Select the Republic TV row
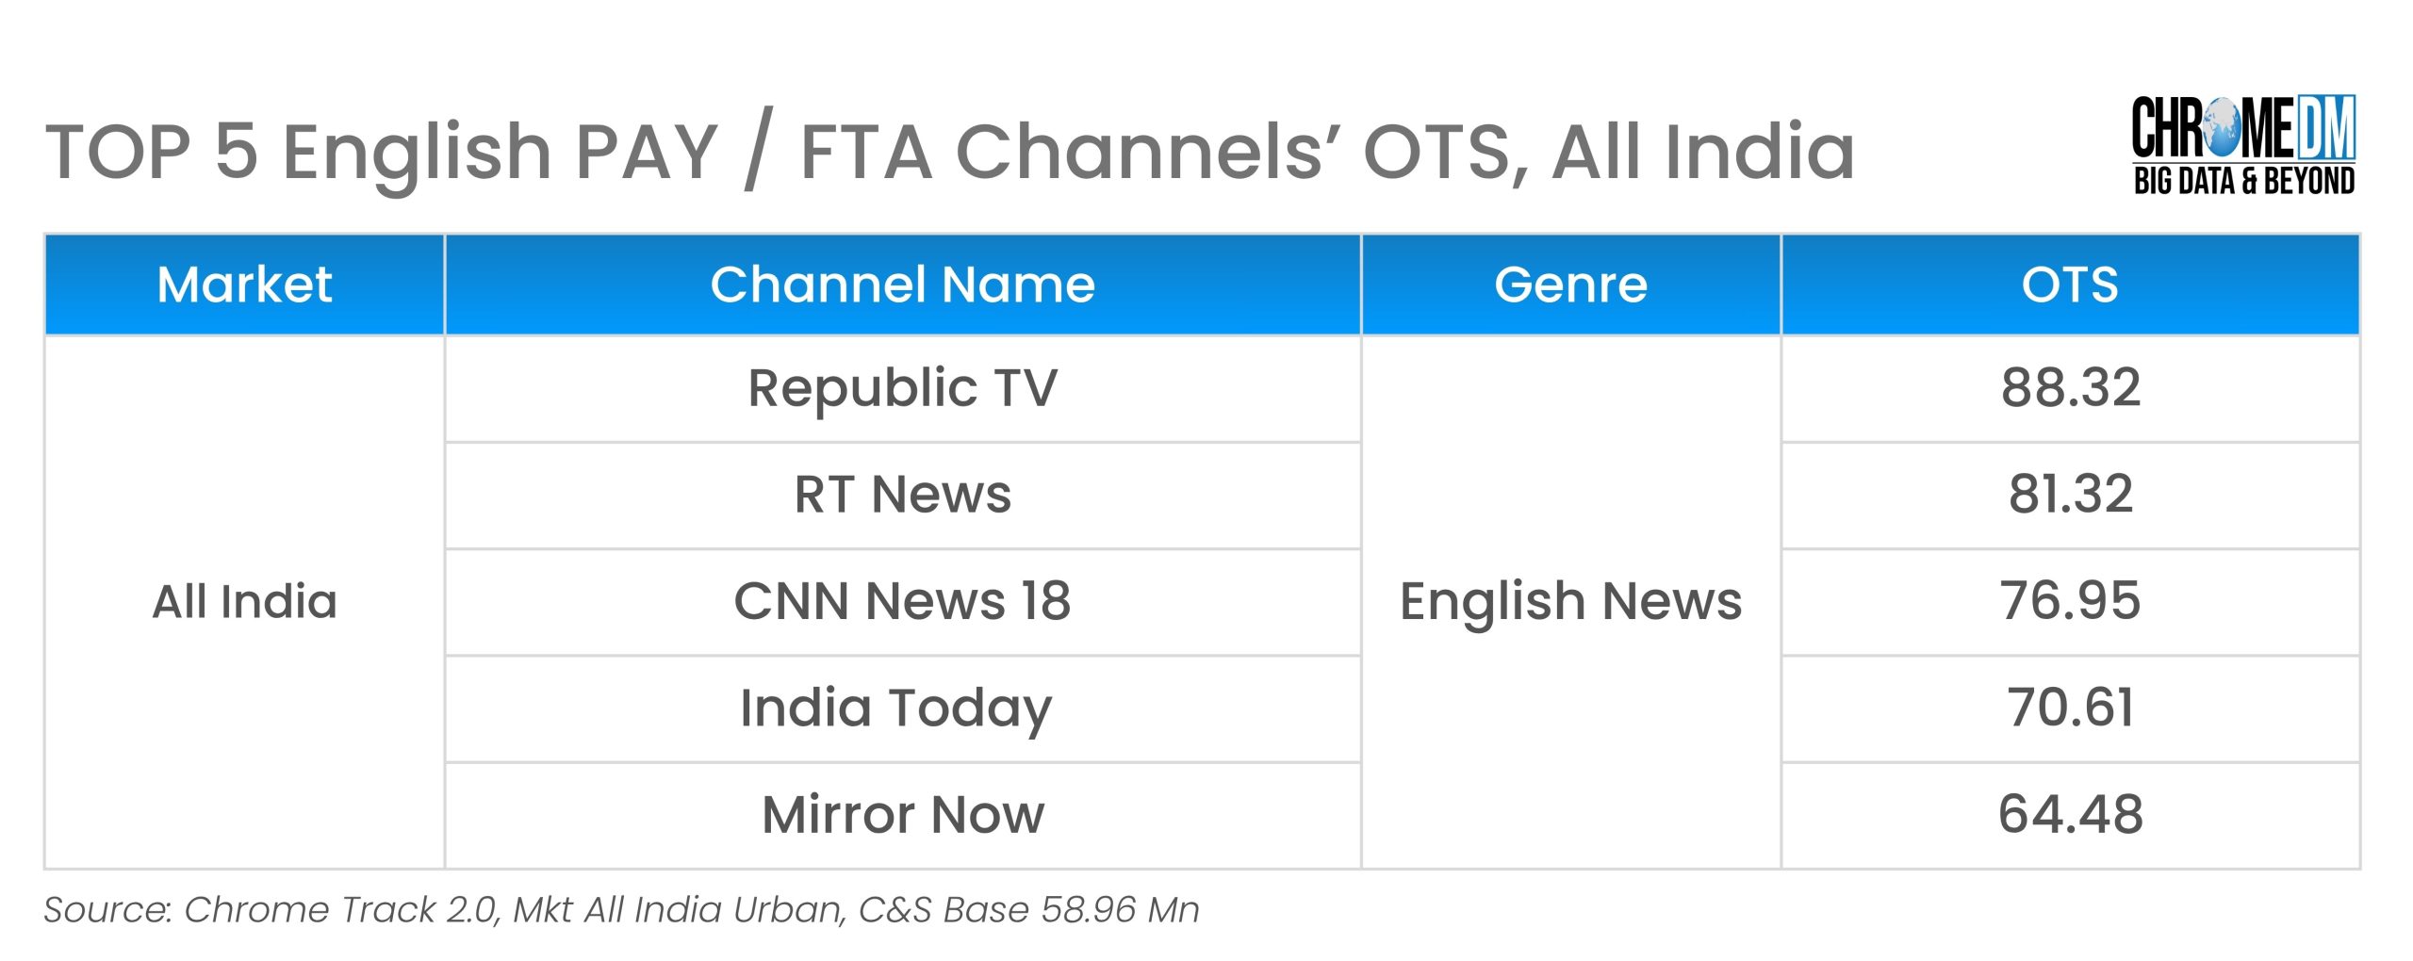The width and height of the screenshot is (2413, 961). [x=902, y=388]
